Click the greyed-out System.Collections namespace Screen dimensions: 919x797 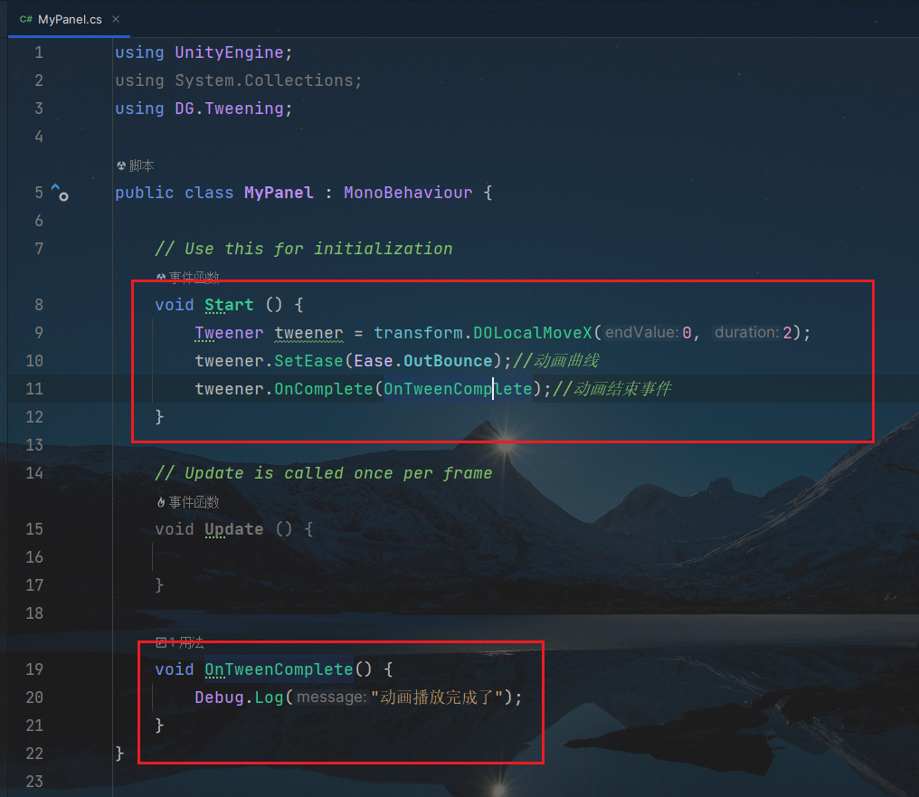tap(264, 81)
